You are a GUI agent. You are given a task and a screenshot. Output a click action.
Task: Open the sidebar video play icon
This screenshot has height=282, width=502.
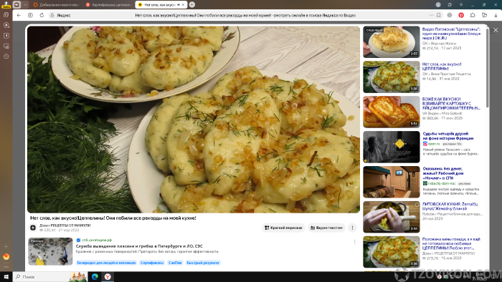(x=6, y=25)
